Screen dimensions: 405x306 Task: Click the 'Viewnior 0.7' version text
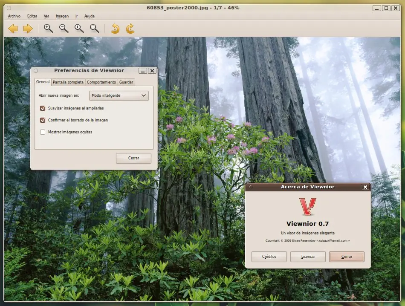pos(307,224)
